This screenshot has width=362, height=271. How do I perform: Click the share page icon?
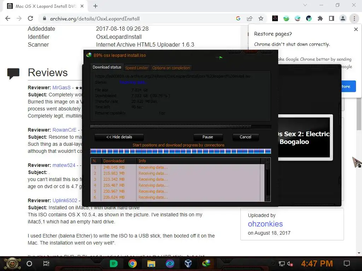coord(250,18)
